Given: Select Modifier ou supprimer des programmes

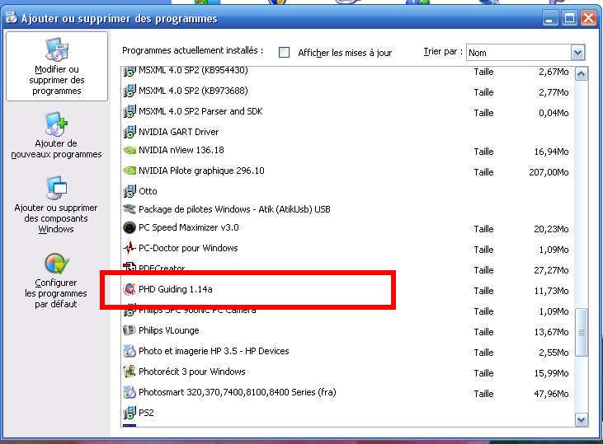Looking at the screenshot, I should tap(57, 67).
